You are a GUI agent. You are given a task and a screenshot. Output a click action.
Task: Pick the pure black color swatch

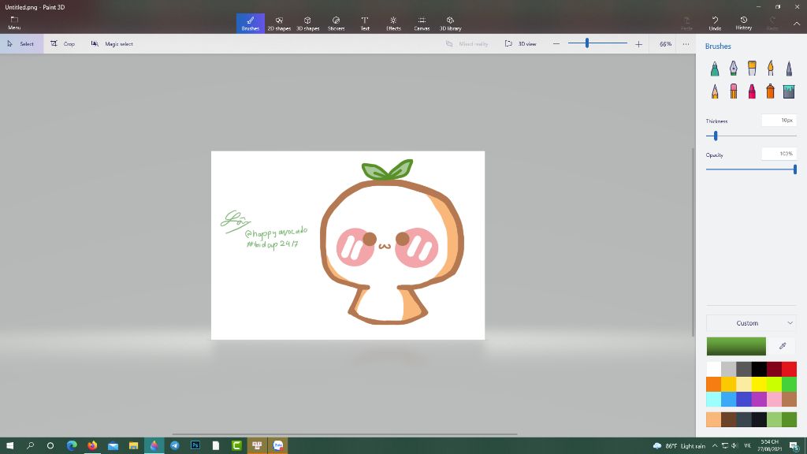tap(759, 369)
